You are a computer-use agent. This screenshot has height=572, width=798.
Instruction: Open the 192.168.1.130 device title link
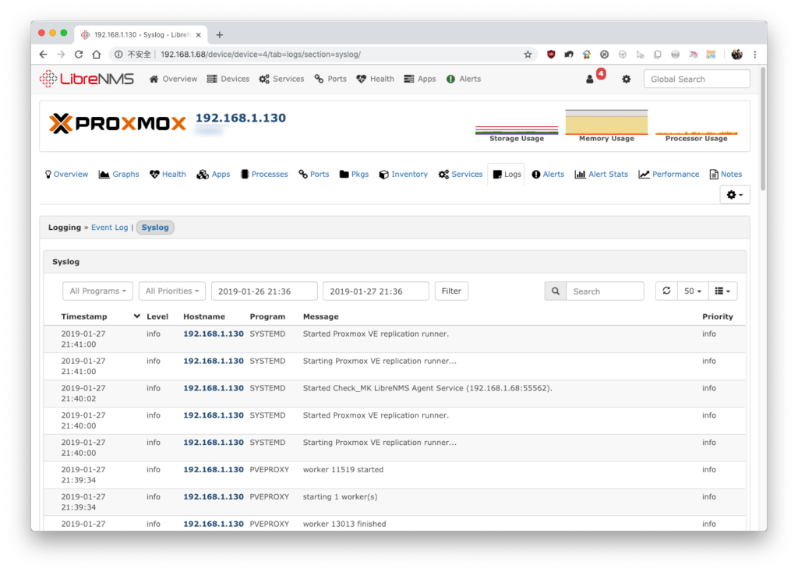pos(241,118)
